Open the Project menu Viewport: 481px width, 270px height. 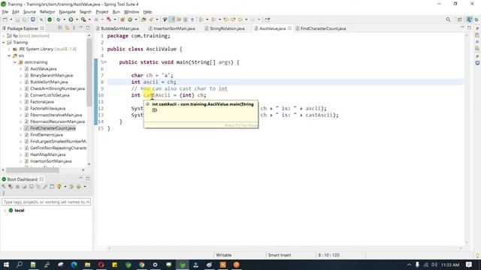102,12
